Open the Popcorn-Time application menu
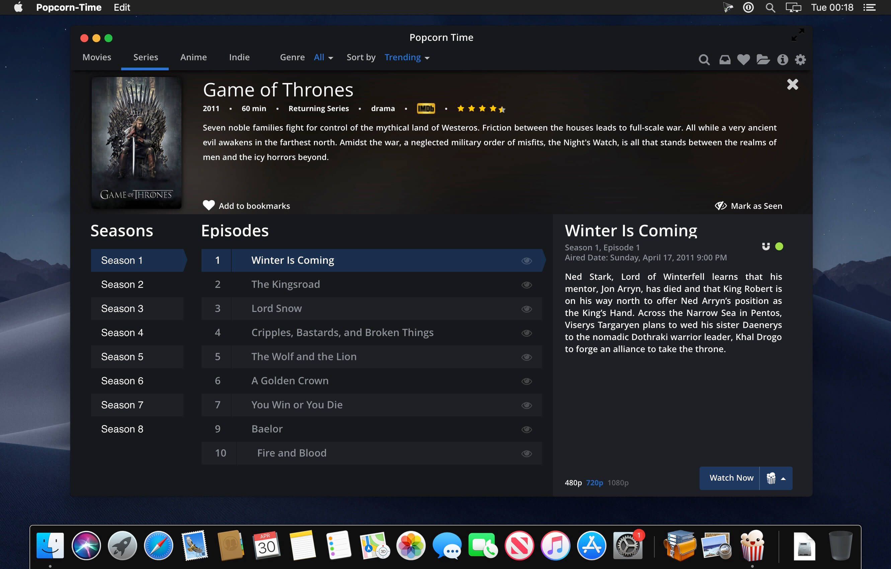 [69, 7]
